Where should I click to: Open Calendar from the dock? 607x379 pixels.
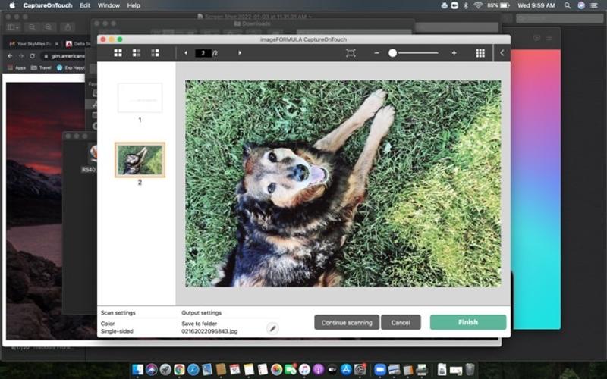coord(234,369)
